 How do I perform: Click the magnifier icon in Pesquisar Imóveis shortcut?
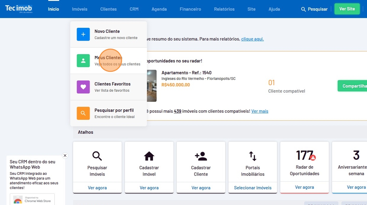click(97, 156)
